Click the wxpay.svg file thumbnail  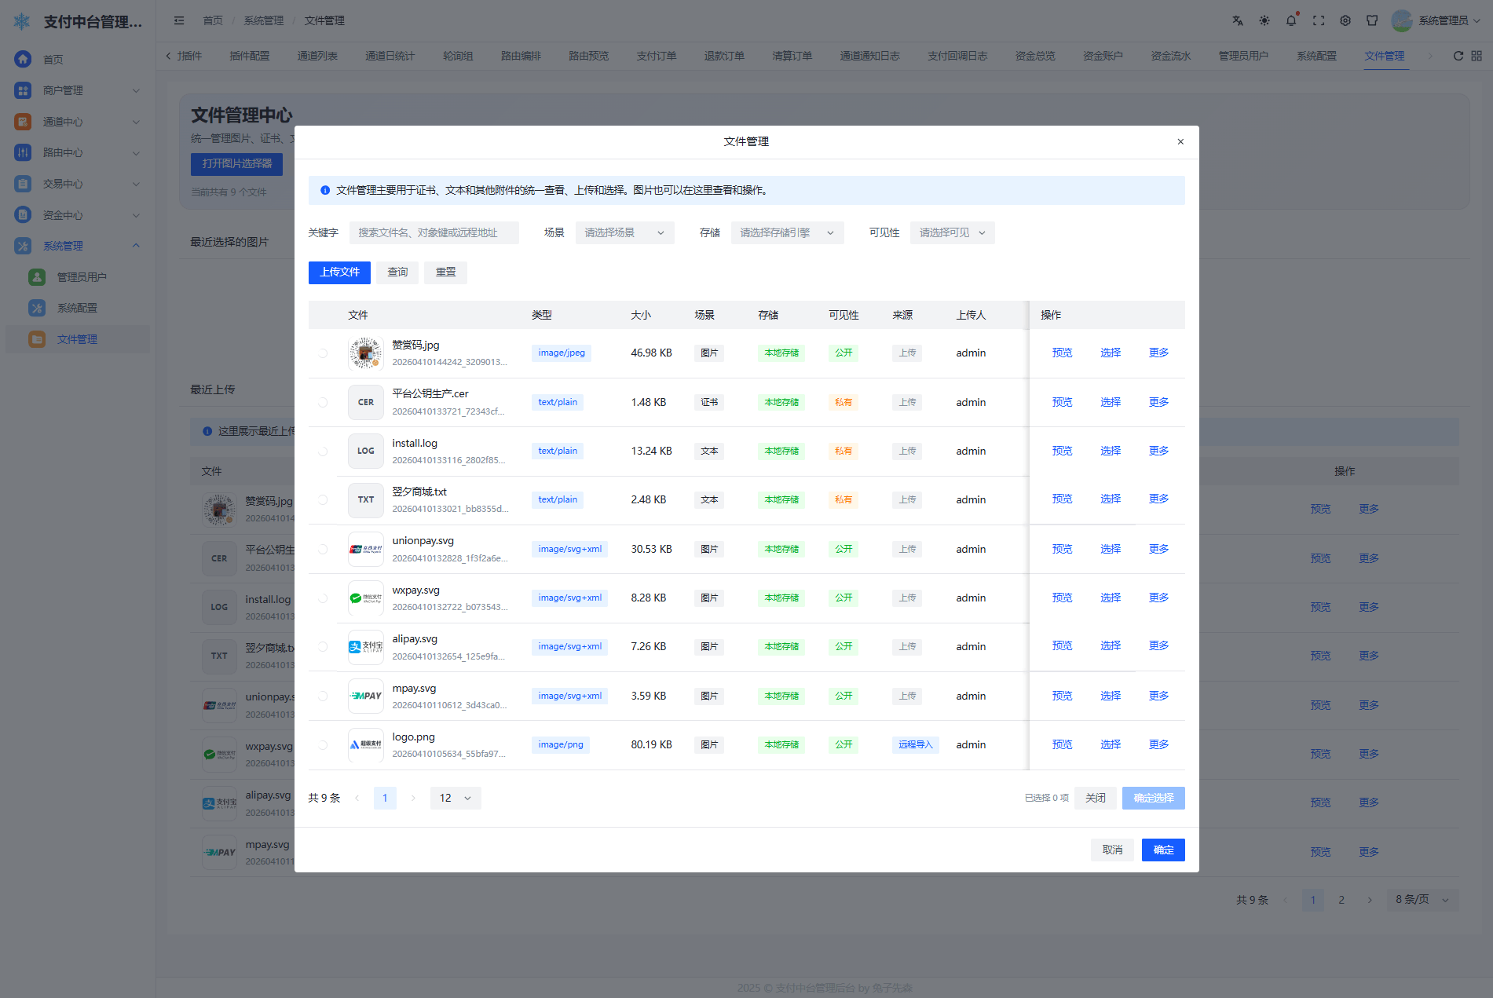366,598
